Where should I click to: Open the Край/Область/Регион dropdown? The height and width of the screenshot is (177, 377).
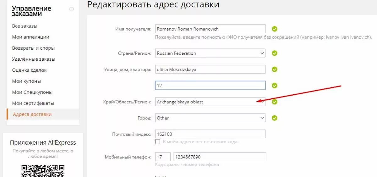tap(210, 102)
